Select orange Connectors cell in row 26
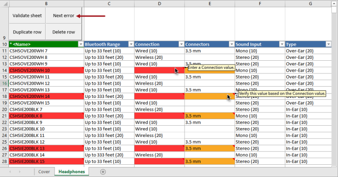Image resolution: width=338 pixels, height=177 pixels. 209,148
